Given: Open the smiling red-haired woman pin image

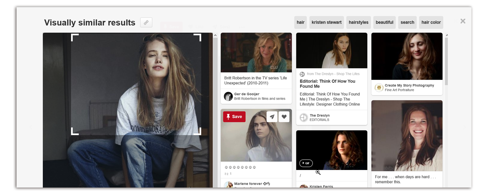Looking at the screenshot, I should tap(407, 136).
